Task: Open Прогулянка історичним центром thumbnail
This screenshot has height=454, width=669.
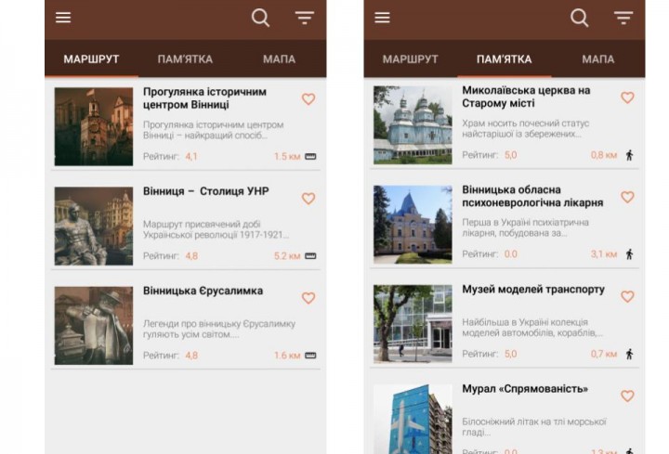Action: point(94,126)
